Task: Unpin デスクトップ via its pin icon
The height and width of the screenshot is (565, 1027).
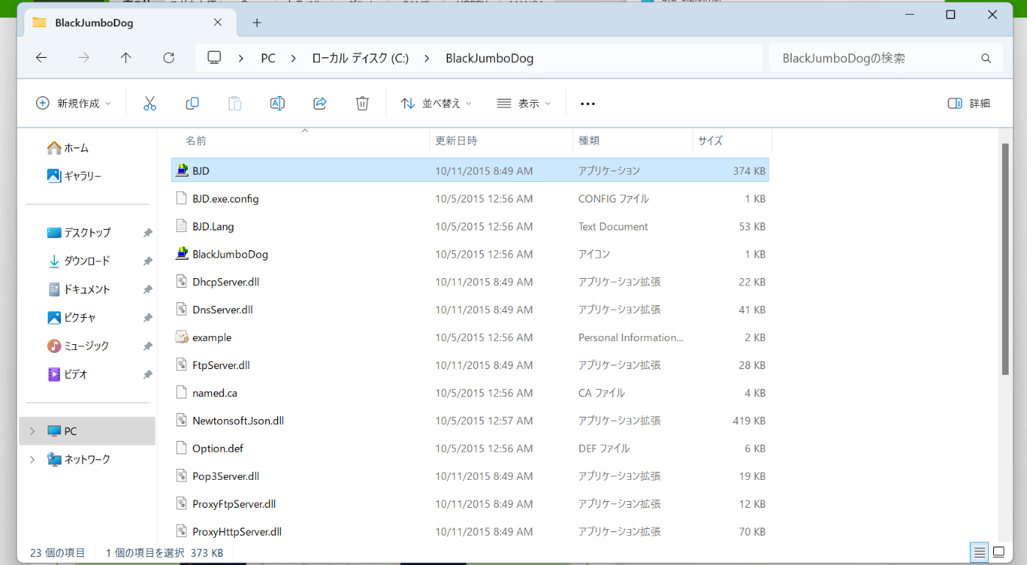Action: click(x=147, y=233)
